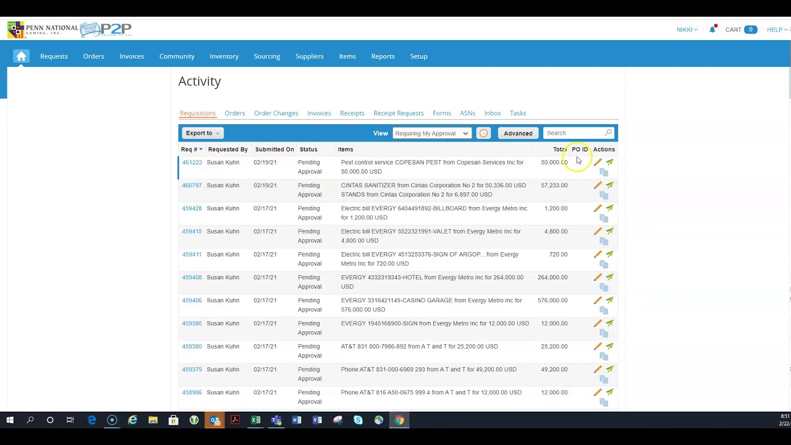The image size is (791, 445).
Task: Open the Inventory menu
Action: [224, 56]
